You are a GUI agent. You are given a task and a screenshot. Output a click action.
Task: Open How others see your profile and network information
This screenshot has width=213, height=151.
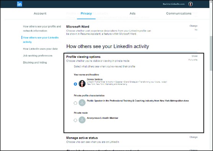click(x=42, y=29)
